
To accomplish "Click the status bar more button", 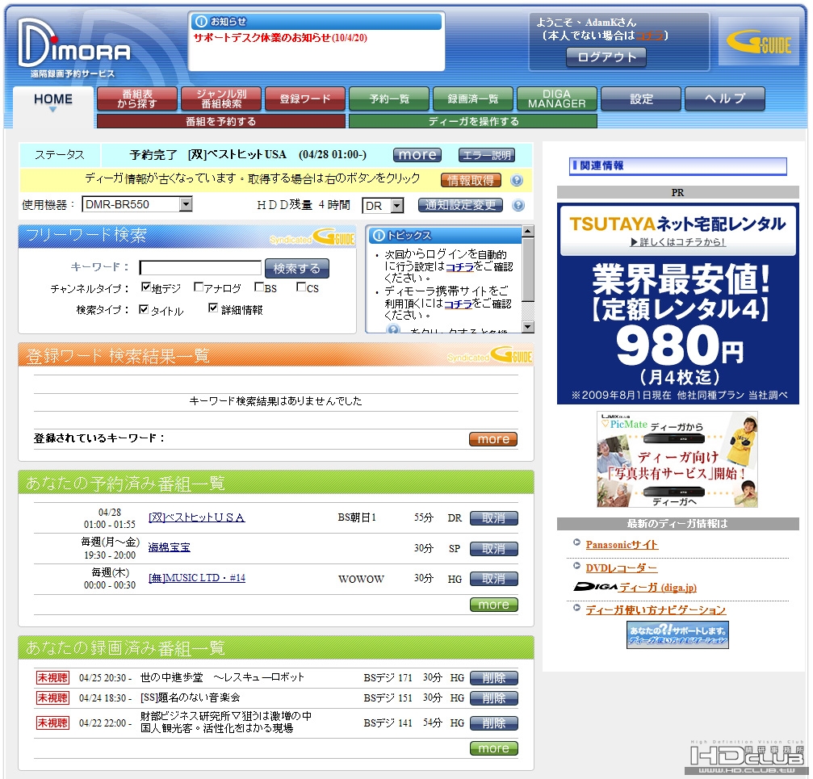I will tap(417, 155).
